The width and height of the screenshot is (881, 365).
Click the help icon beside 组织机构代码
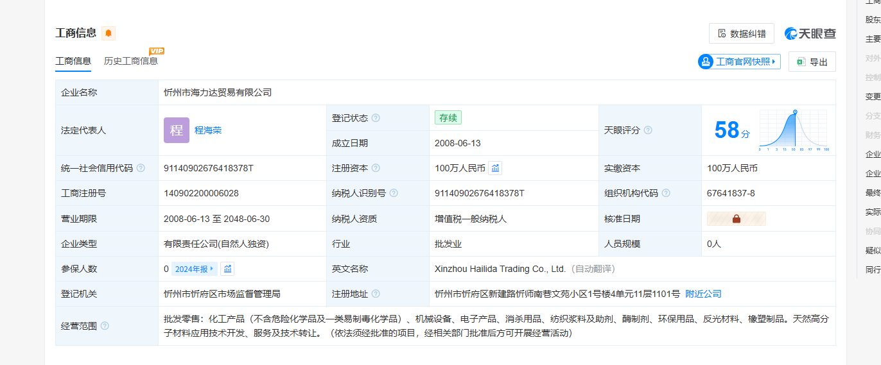666,193
